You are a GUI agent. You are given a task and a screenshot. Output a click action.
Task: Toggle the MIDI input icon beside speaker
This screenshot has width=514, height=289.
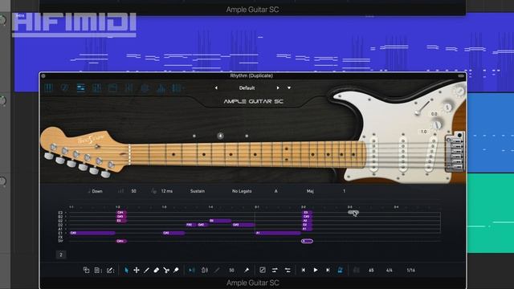(205, 270)
